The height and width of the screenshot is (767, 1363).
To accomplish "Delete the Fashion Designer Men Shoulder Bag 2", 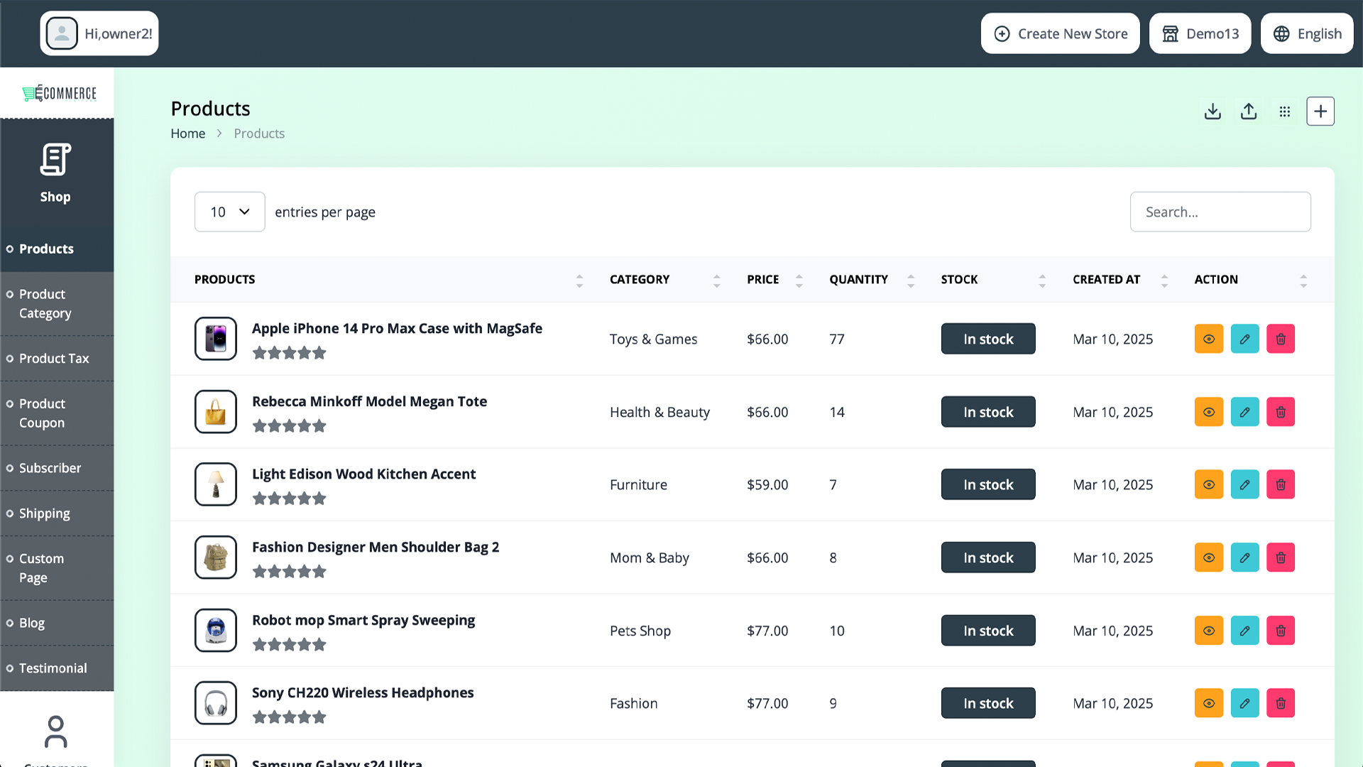I will coord(1281,557).
